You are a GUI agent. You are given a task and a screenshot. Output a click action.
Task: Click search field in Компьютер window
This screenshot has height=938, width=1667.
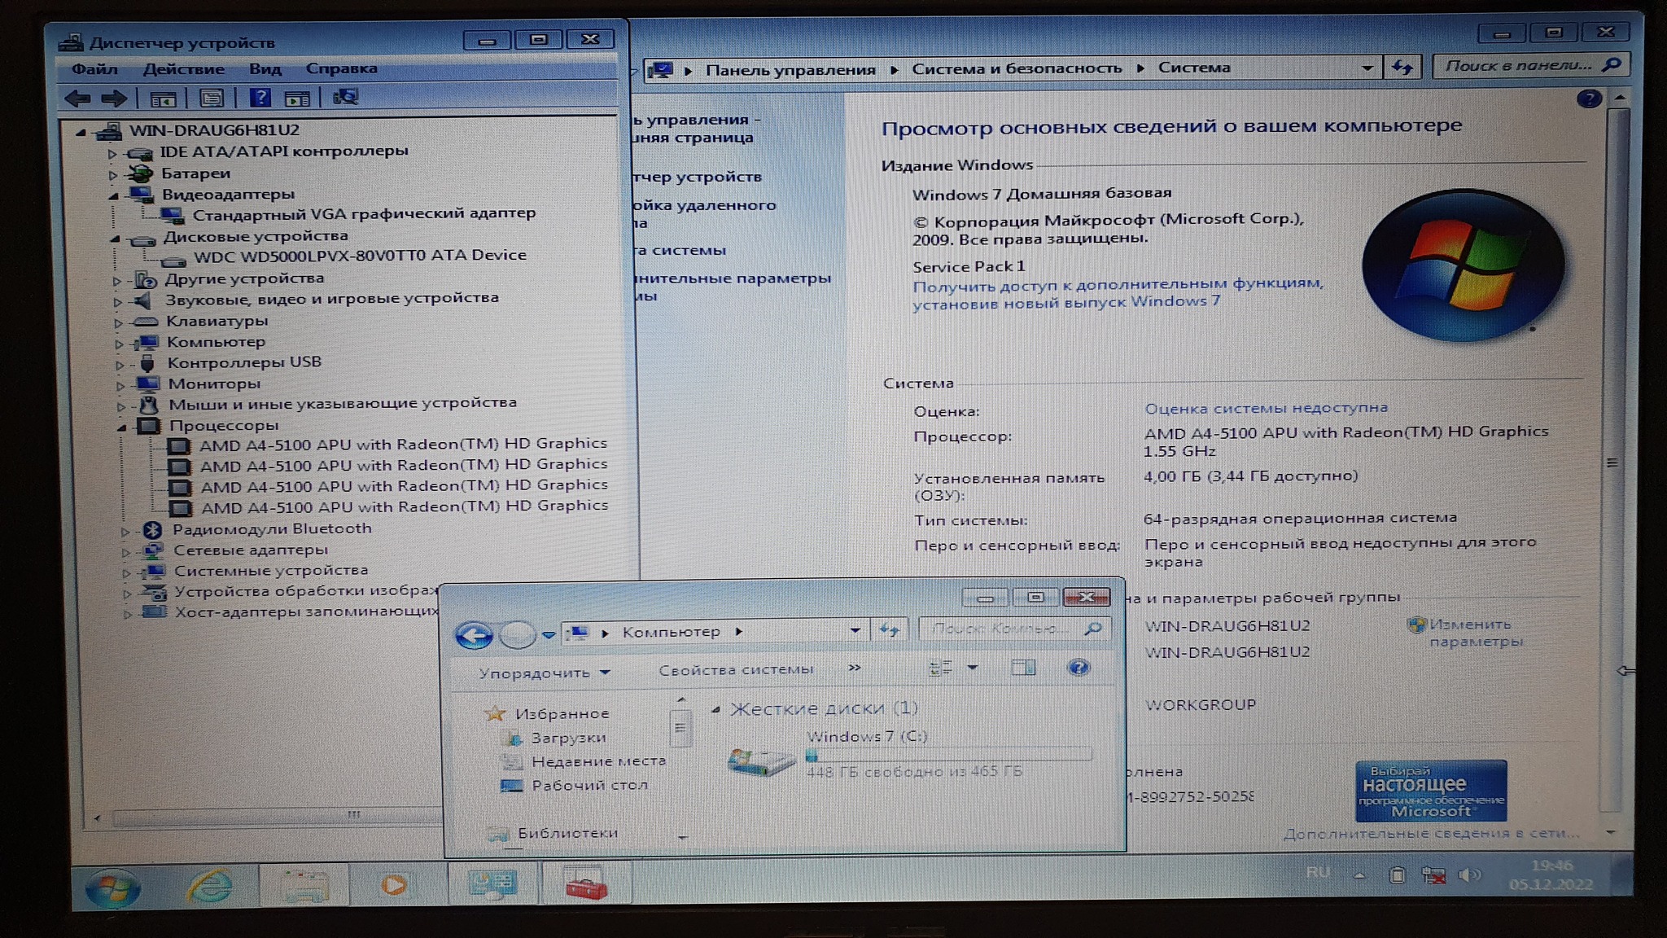1016,629
